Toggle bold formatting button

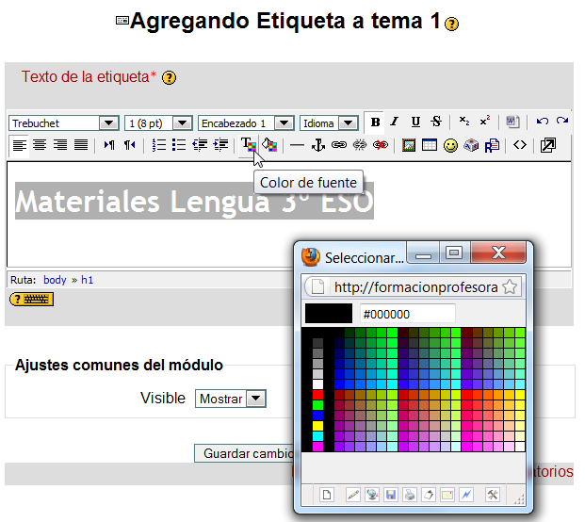(x=375, y=122)
